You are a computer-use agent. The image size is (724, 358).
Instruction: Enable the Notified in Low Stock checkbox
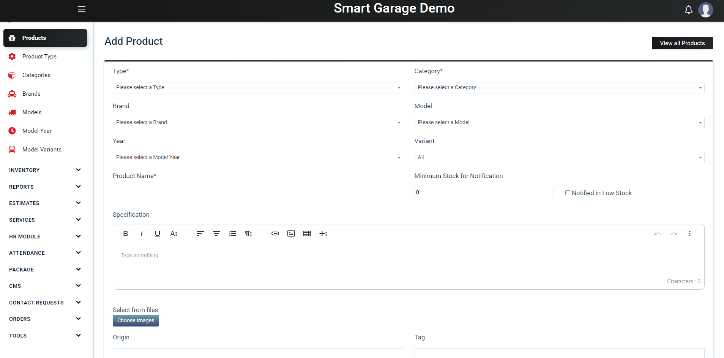(568, 192)
